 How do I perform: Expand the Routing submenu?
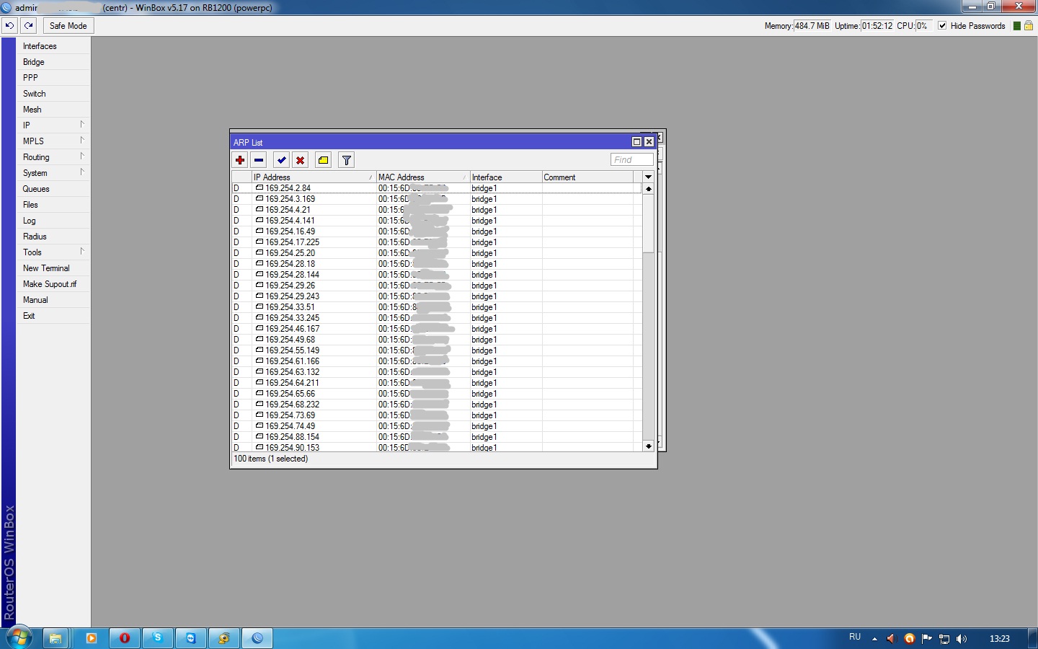coord(50,157)
